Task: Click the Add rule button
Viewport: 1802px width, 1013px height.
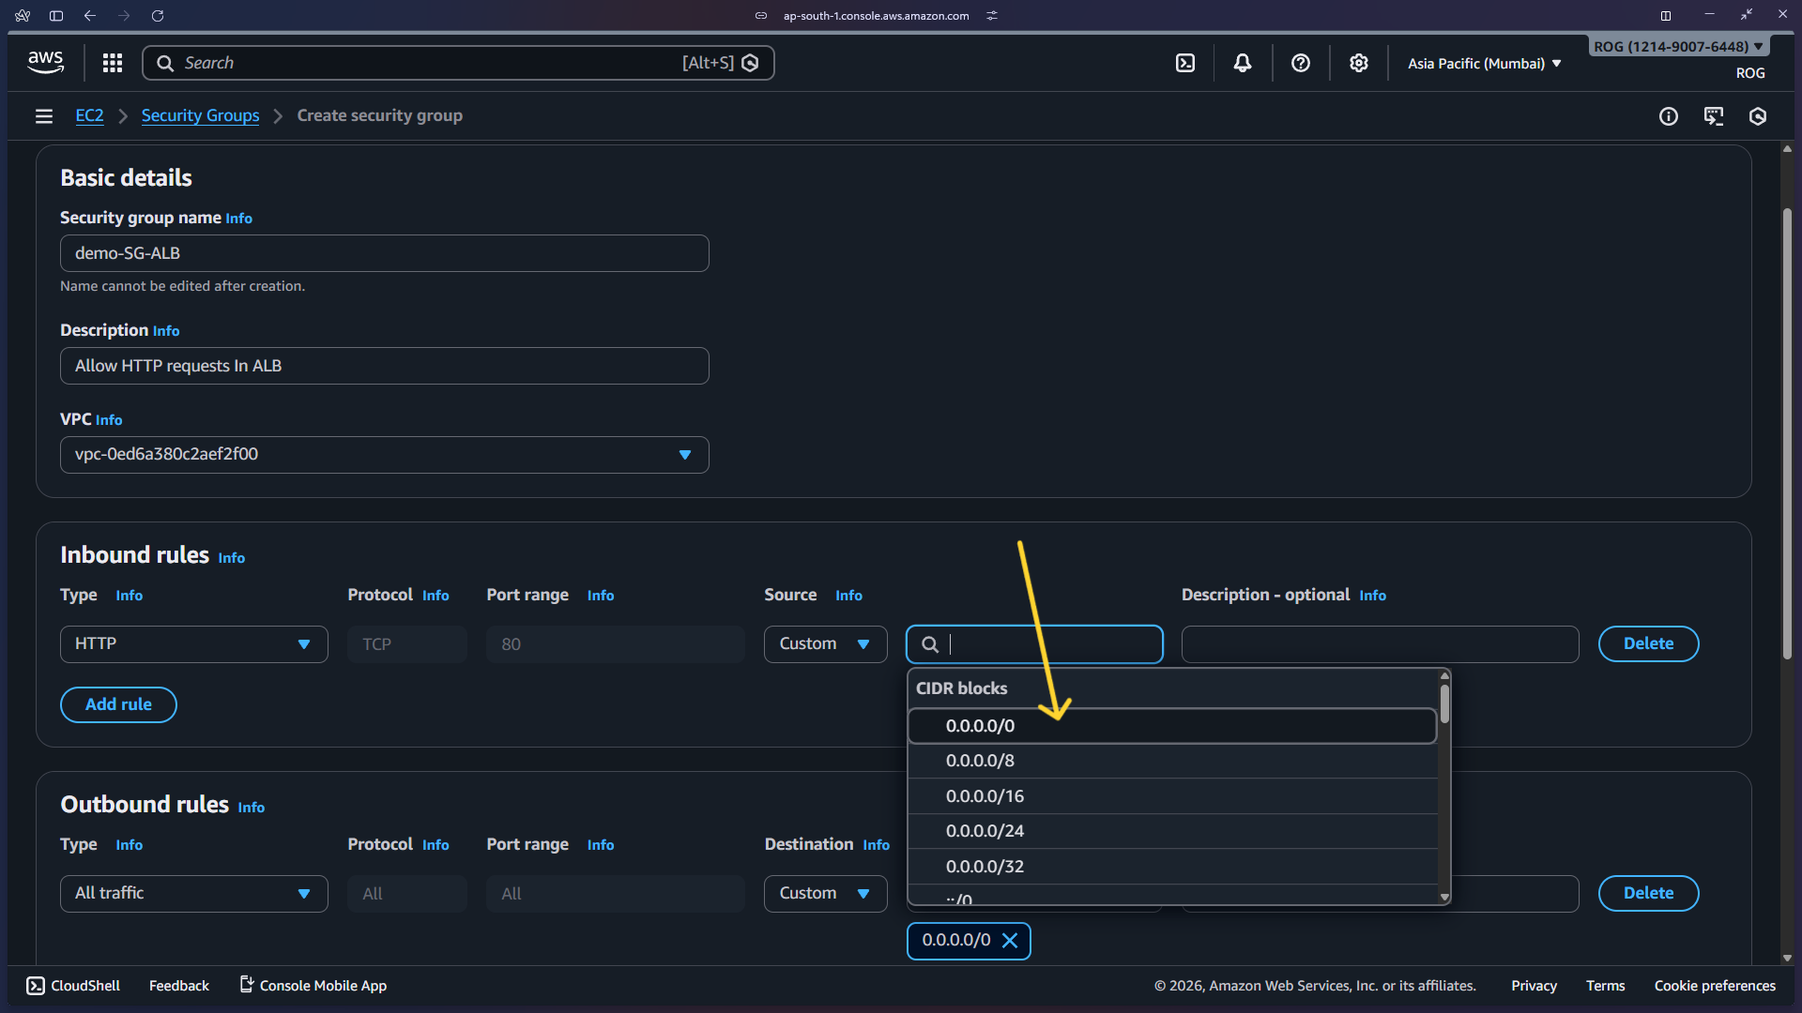Action: pos(118,704)
